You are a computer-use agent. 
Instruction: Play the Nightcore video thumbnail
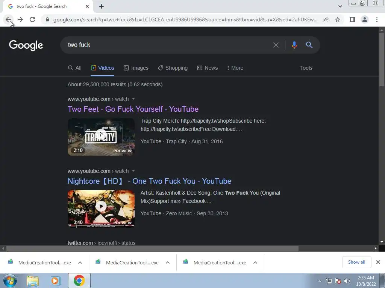click(x=101, y=208)
